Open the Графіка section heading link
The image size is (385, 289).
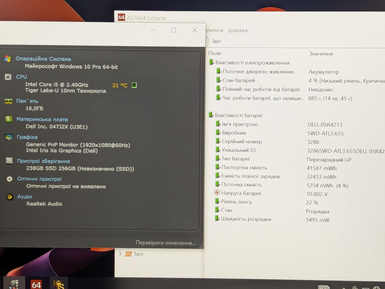tap(27, 137)
